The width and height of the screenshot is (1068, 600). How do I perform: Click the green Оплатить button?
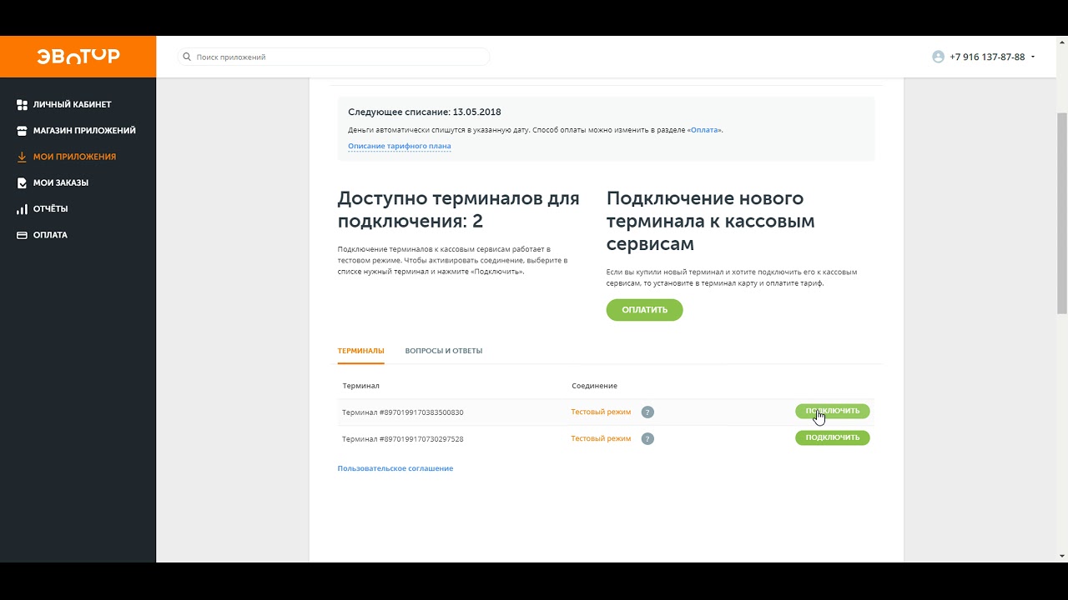[644, 310]
